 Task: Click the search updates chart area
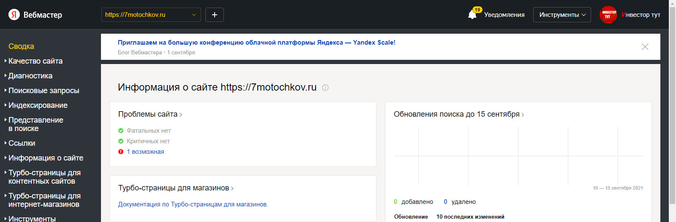point(518,156)
